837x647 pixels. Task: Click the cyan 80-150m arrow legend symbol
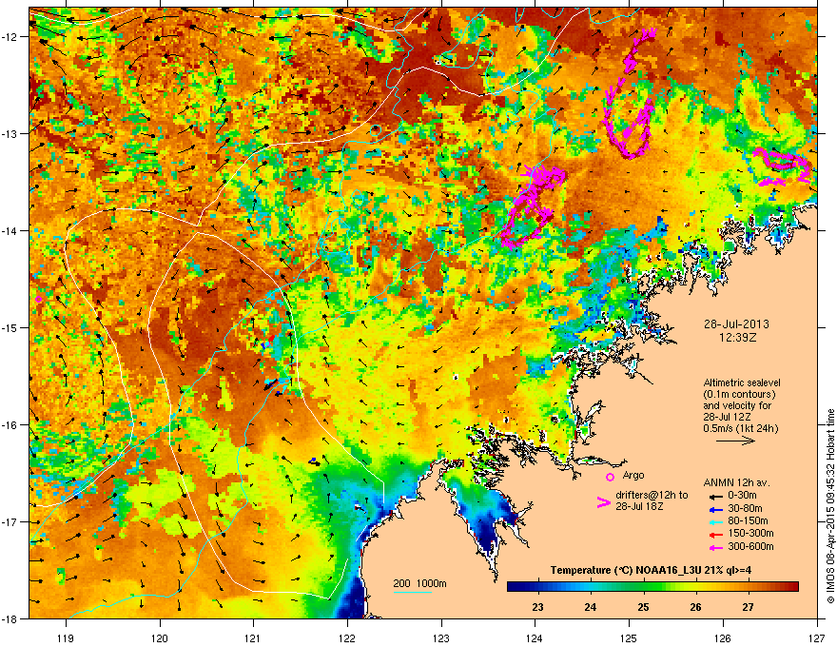pos(716,521)
